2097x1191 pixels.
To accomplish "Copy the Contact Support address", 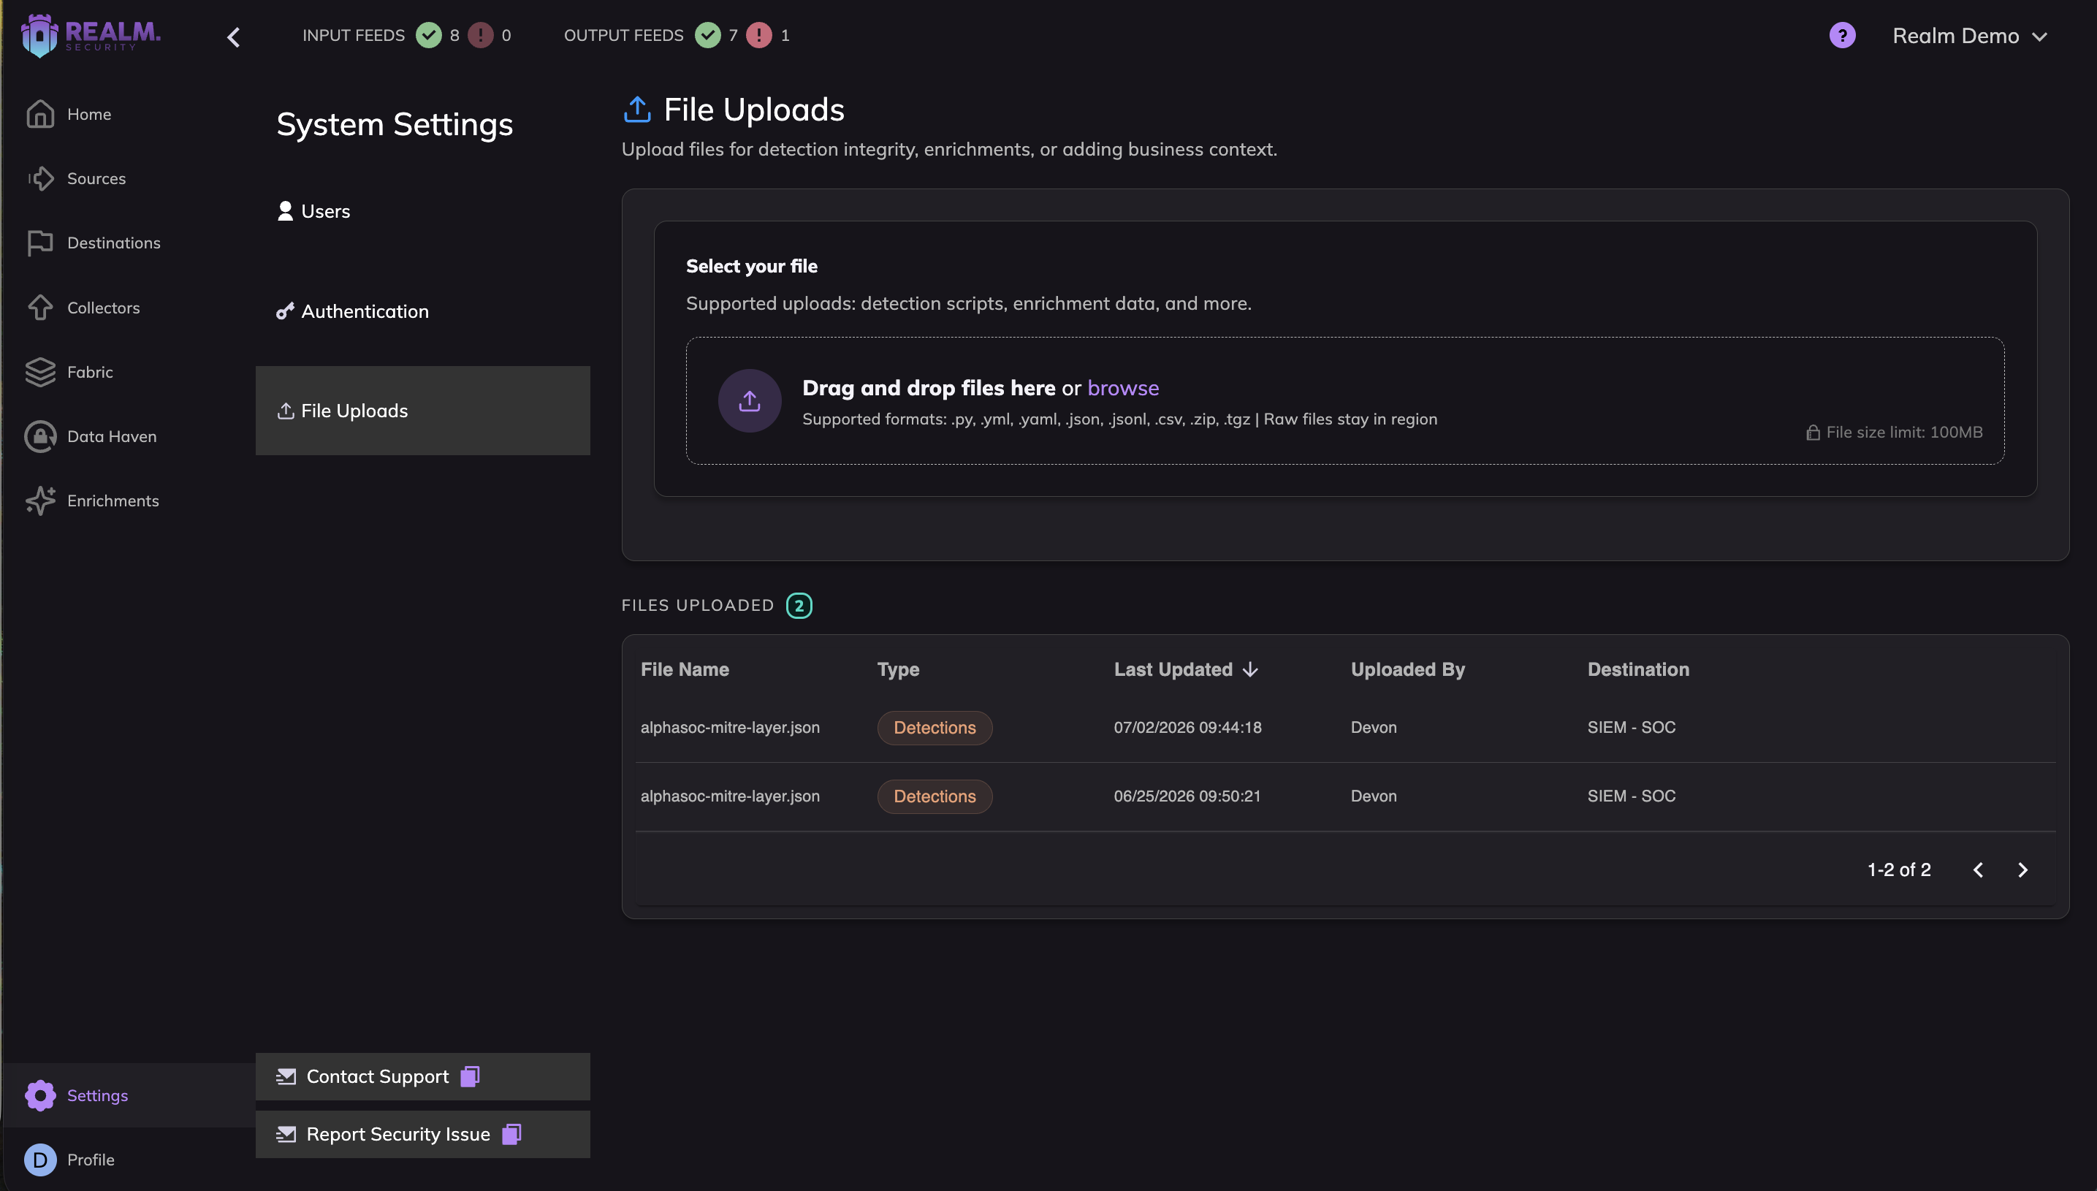I will pos(471,1076).
